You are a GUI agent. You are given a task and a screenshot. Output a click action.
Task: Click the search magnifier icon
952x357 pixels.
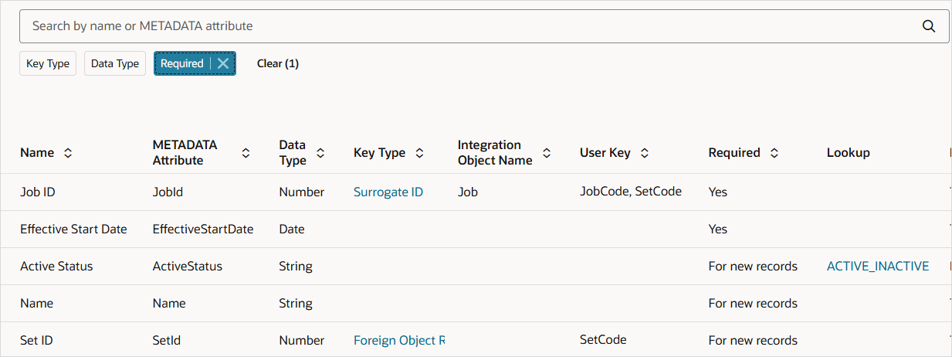[x=929, y=26]
